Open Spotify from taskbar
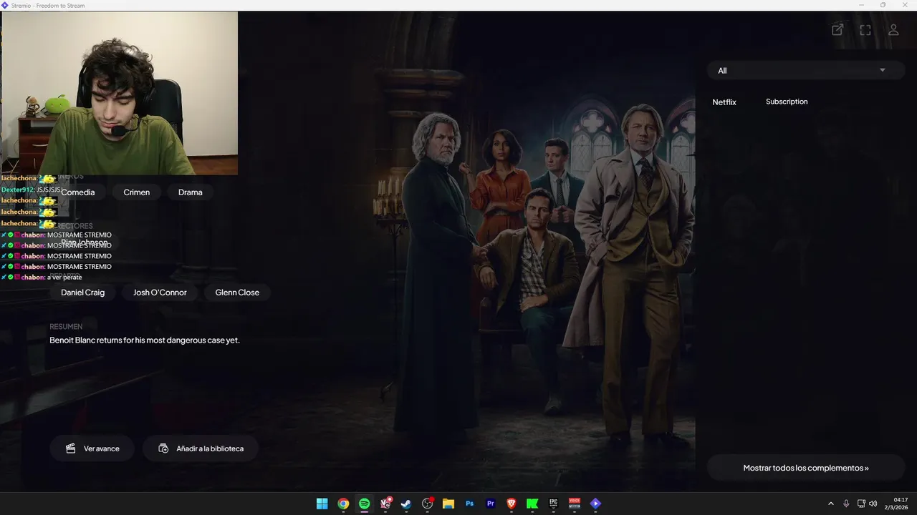Image resolution: width=917 pixels, height=515 pixels. (x=364, y=504)
